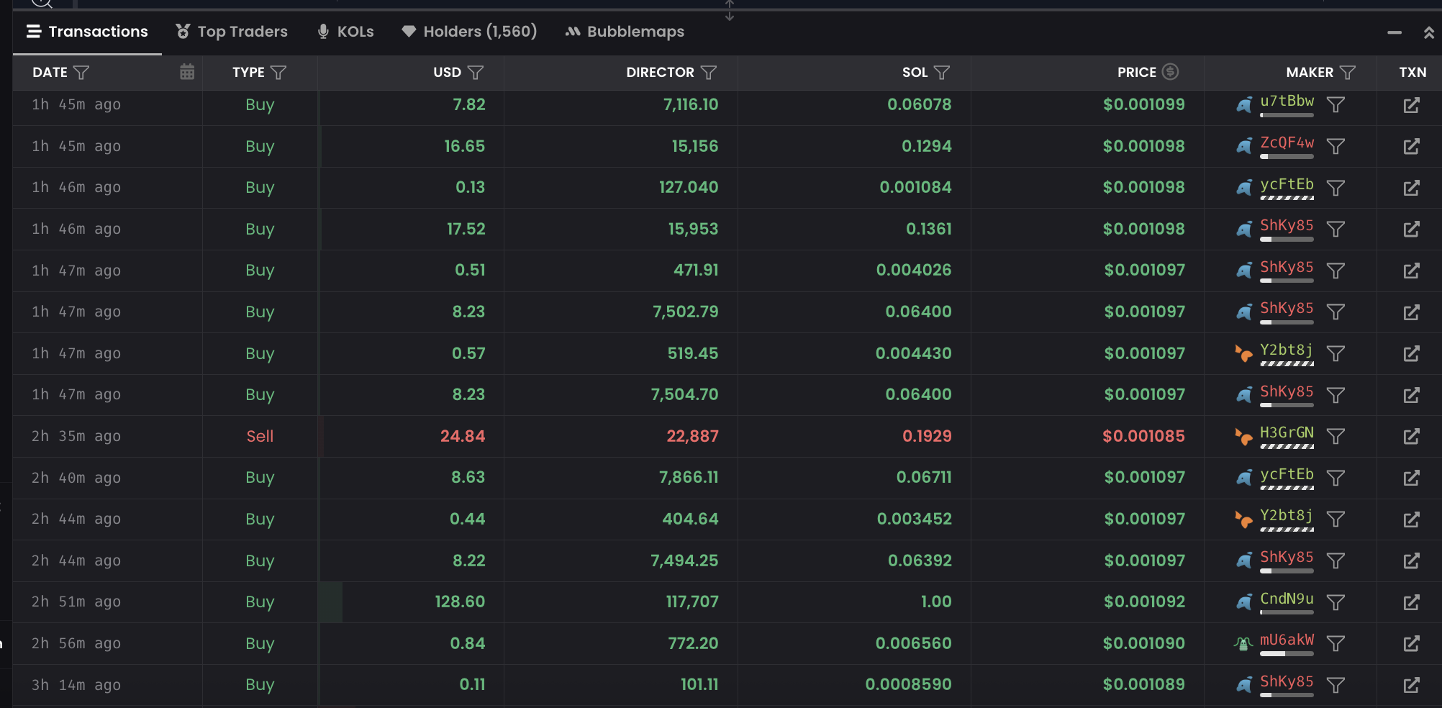Toggle price currency with the dollar icon
The width and height of the screenshot is (1442, 708).
[x=1171, y=72]
